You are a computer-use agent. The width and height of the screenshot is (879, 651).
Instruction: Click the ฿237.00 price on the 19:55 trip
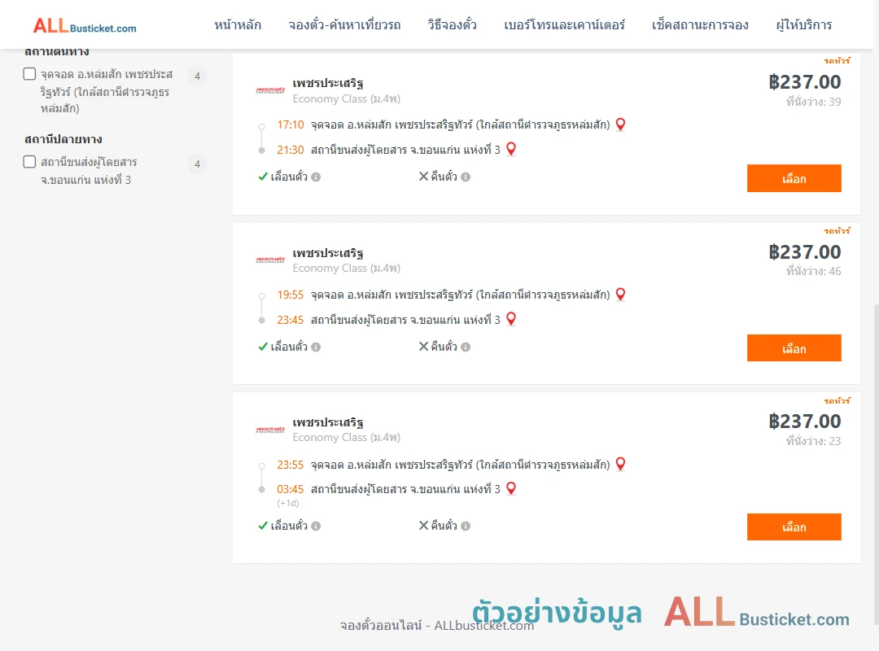pyautogui.click(x=804, y=252)
